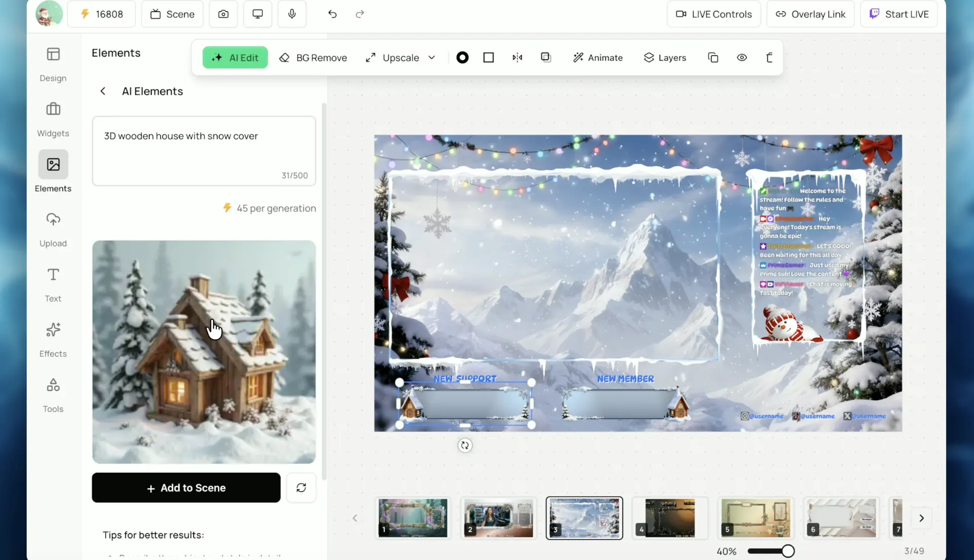This screenshot has height=560, width=974.
Task: Go back from AI Elements panel
Action: pos(103,91)
